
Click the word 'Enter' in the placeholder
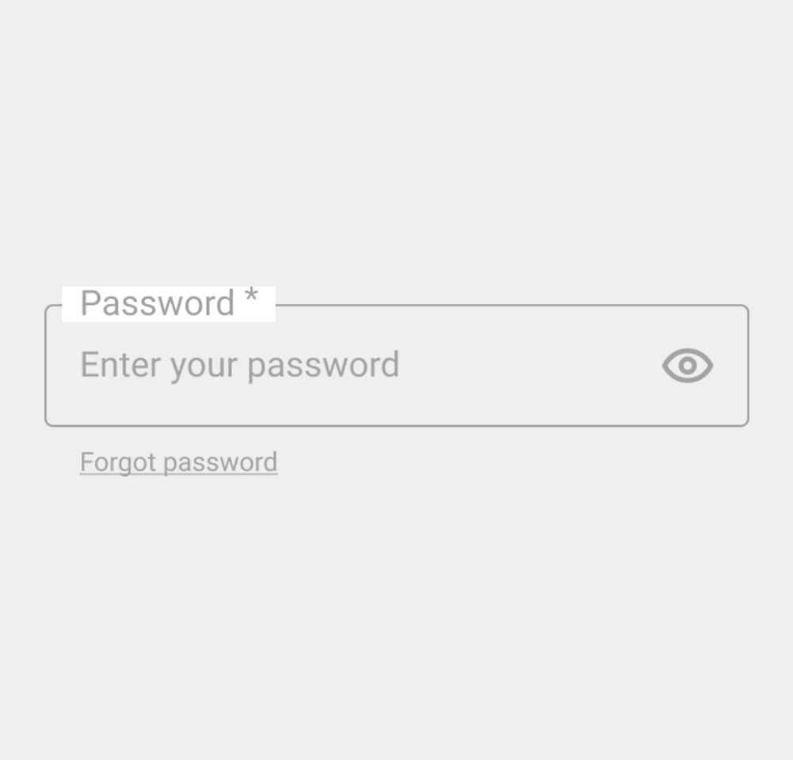pos(120,364)
